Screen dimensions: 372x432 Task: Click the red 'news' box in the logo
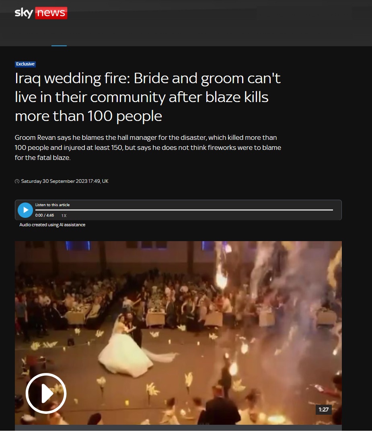[x=51, y=13]
